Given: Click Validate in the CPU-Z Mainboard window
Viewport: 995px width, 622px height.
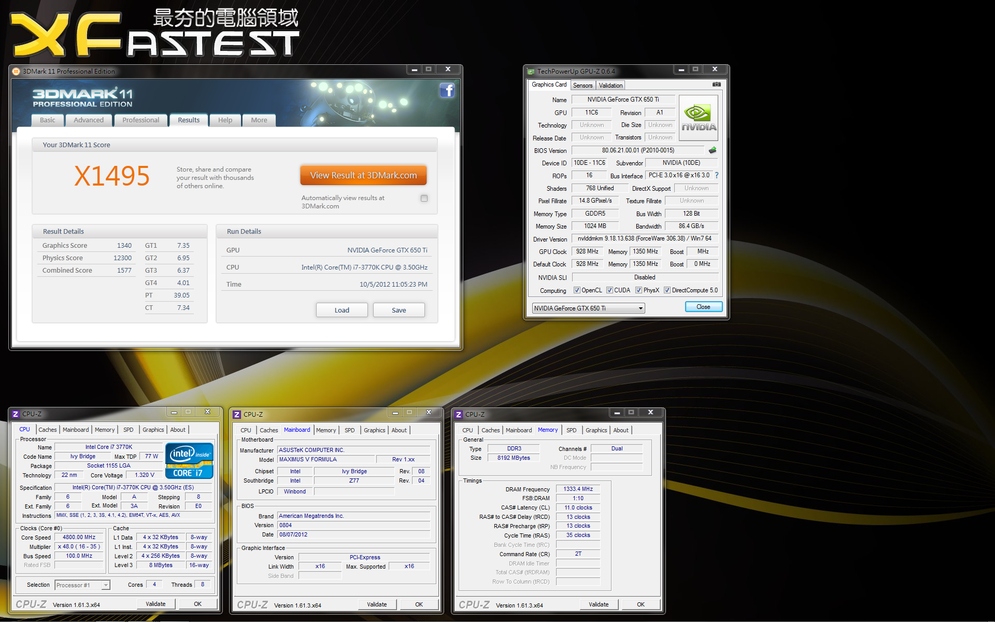Looking at the screenshot, I should pyautogui.click(x=377, y=604).
